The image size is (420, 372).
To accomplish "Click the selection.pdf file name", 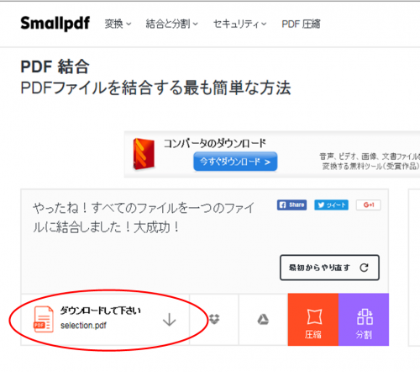I will click(x=83, y=326).
